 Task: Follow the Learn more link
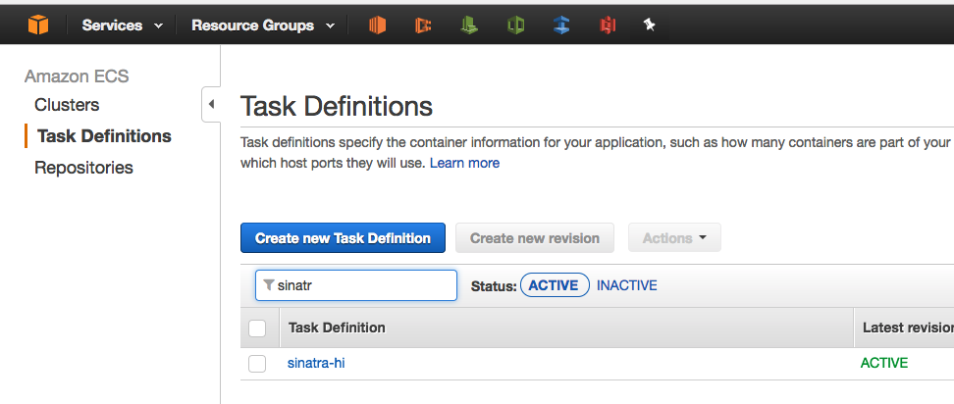[x=465, y=163]
